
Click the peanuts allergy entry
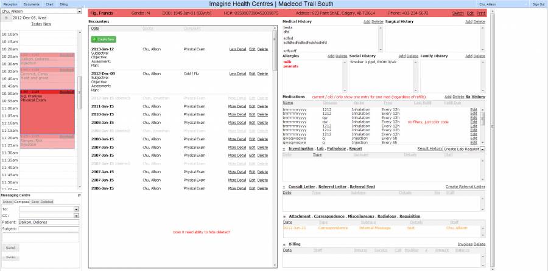(x=291, y=66)
